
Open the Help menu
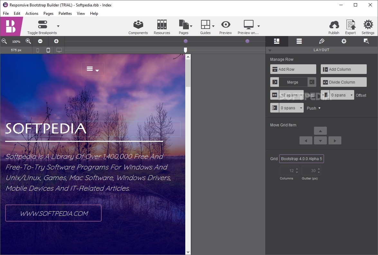pyautogui.click(x=94, y=14)
